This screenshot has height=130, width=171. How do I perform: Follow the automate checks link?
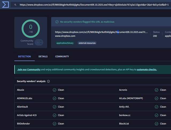tap(147, 69)
